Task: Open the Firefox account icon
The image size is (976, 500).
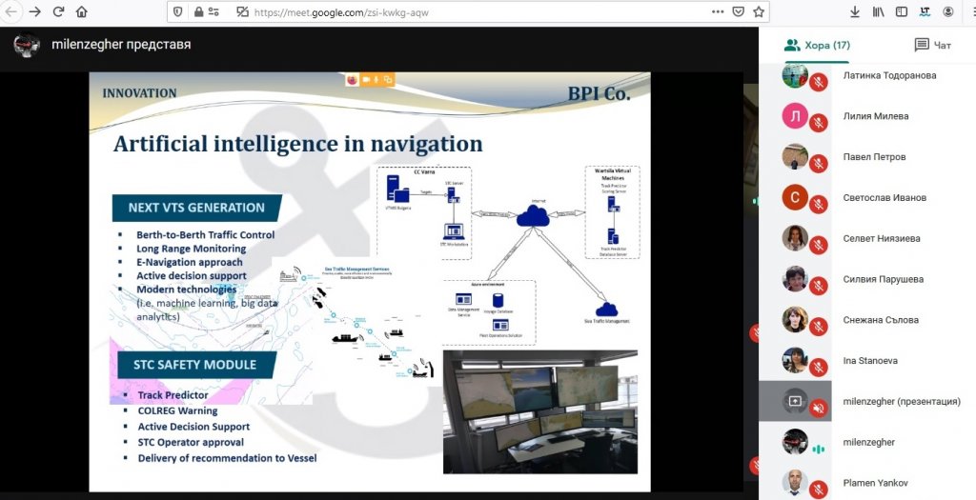Action: coord(948,11)
